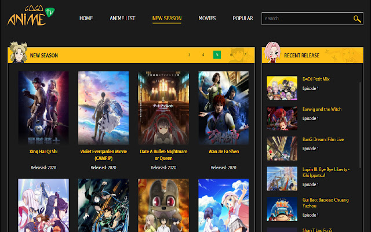
Task: Click the BanG Dream! Film Live title link
Action: point(323,139)
